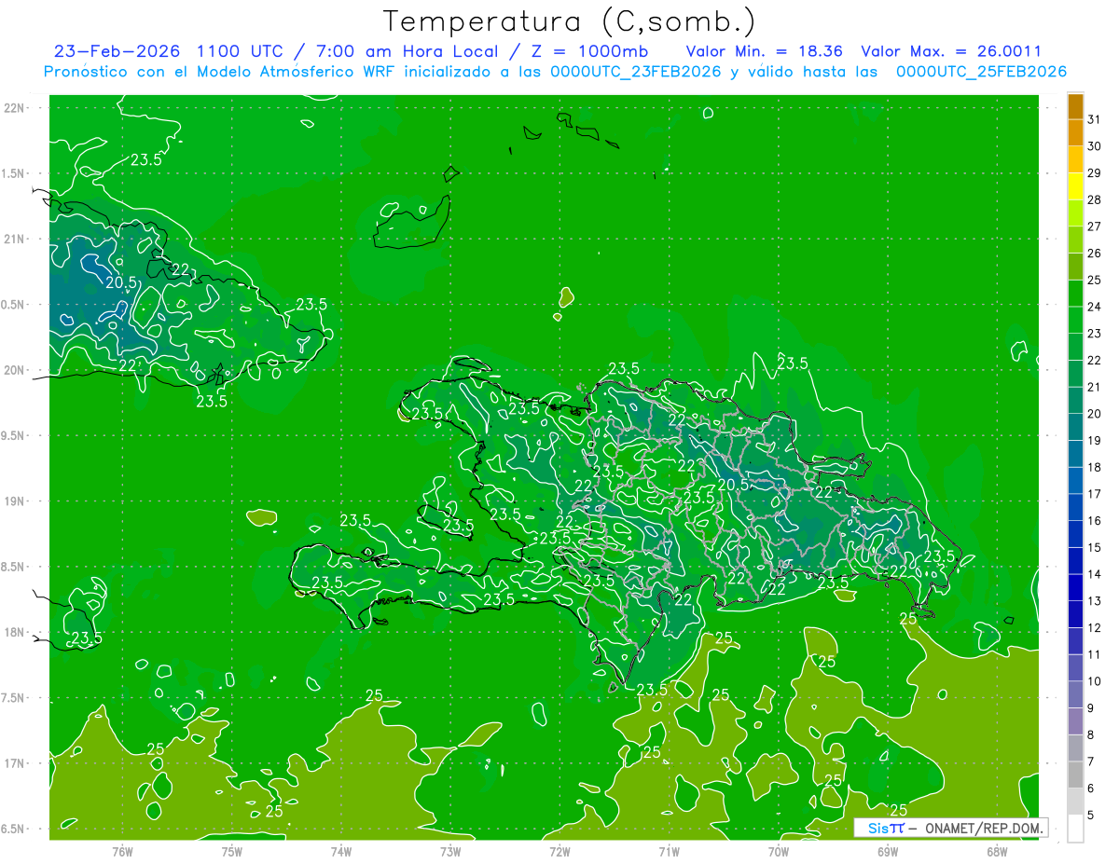Click the '74W' longitude axis label
Image resolution: width=1119 pixels, height=864 pixels.
[x=341, y=851]
